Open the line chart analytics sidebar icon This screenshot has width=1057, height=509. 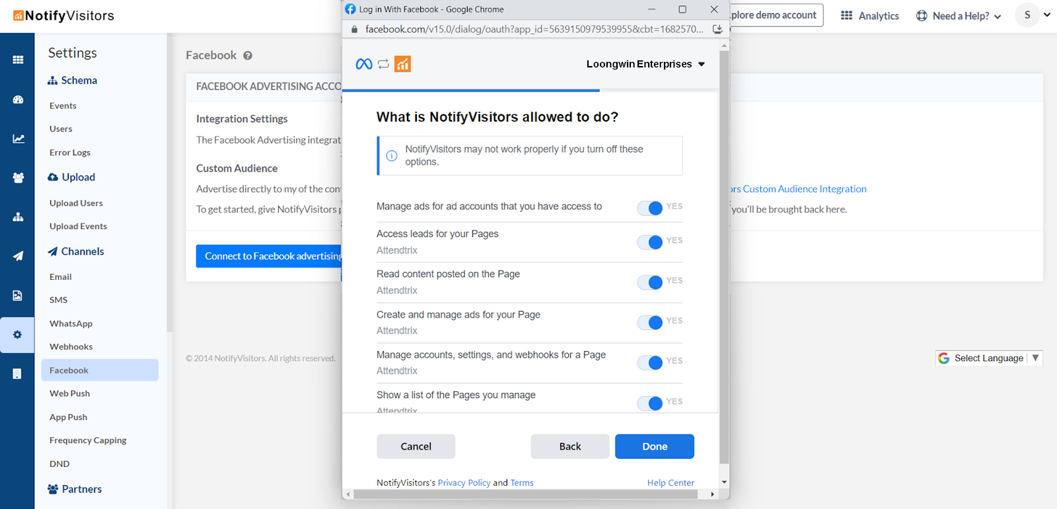pos(18,139)
